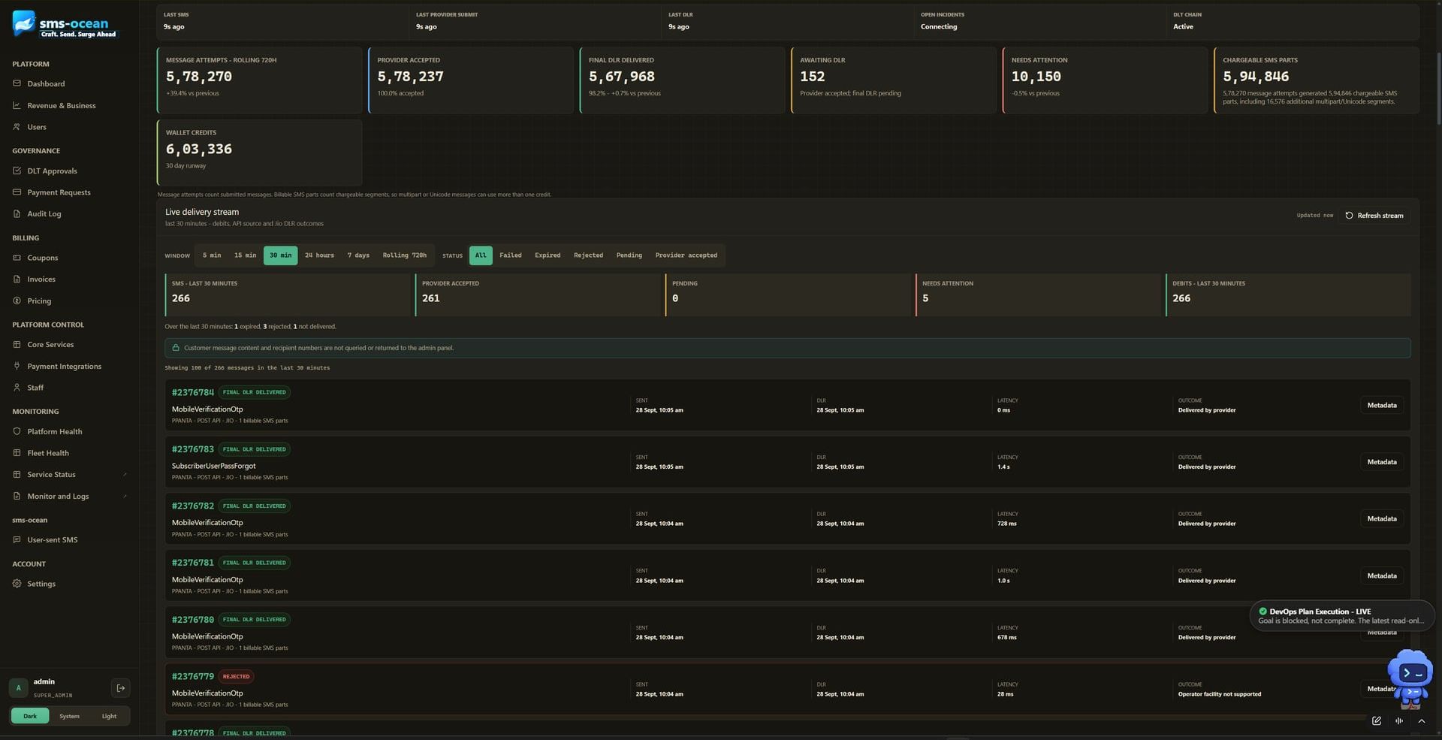Click the Audit Log document icon
This screenshot has width=1442, height=740.
(x=17, y=213)
